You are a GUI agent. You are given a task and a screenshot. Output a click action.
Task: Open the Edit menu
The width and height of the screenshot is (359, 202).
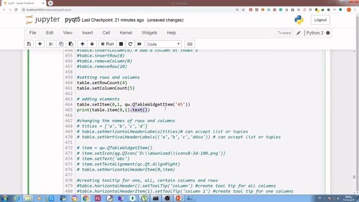[50, 33]
